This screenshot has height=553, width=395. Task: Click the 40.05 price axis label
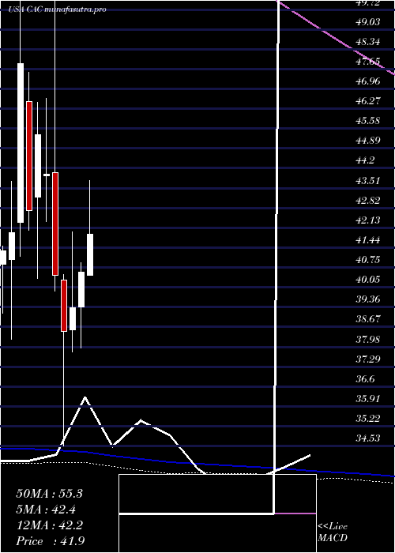[x=368, y=280]
